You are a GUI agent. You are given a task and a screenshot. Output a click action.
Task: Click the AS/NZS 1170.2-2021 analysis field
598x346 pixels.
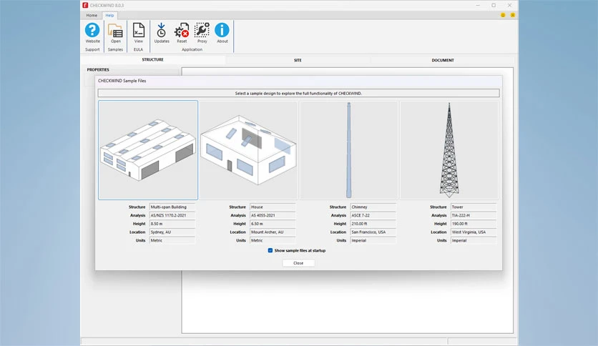(x=172, y=215)
